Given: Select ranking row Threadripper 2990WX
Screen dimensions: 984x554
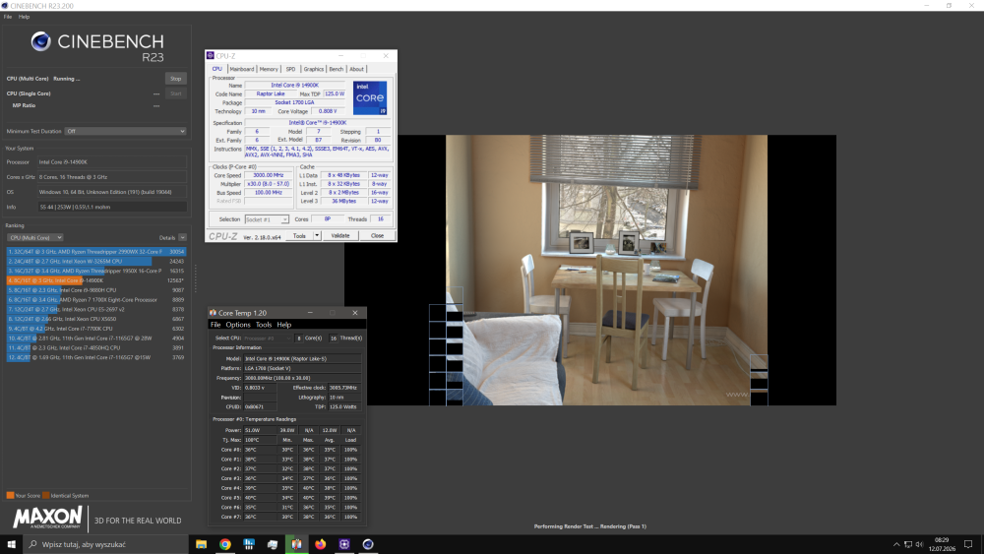Looking at the screenshot, I should [x=96, y=252].
